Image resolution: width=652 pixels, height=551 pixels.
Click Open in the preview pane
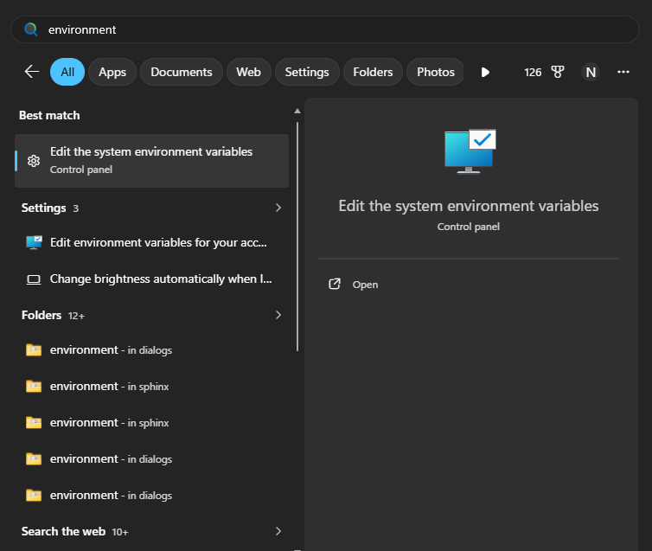(366, 285)
